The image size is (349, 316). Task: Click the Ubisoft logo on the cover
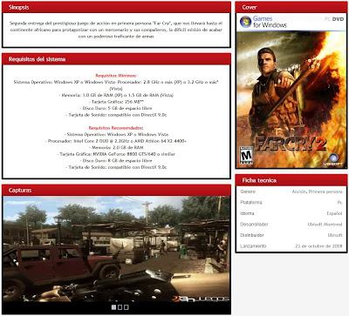(333, 160)
